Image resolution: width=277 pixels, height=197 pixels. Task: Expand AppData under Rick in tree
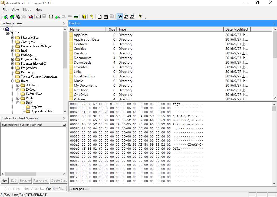tap(23, 107)
